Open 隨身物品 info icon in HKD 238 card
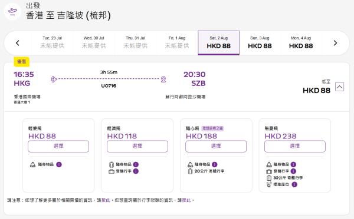This screenshot has width=354, height=219. point(293,164)
